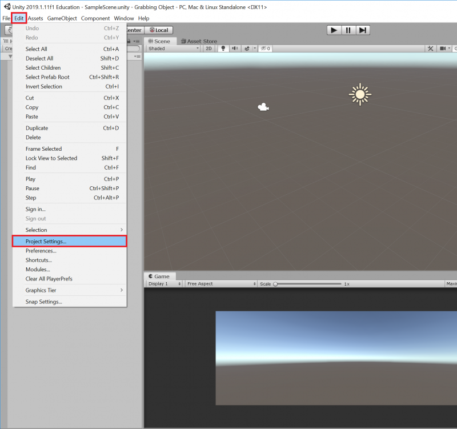Choose Step from Edit menu

pyautogui.click(x=69, y=198)
